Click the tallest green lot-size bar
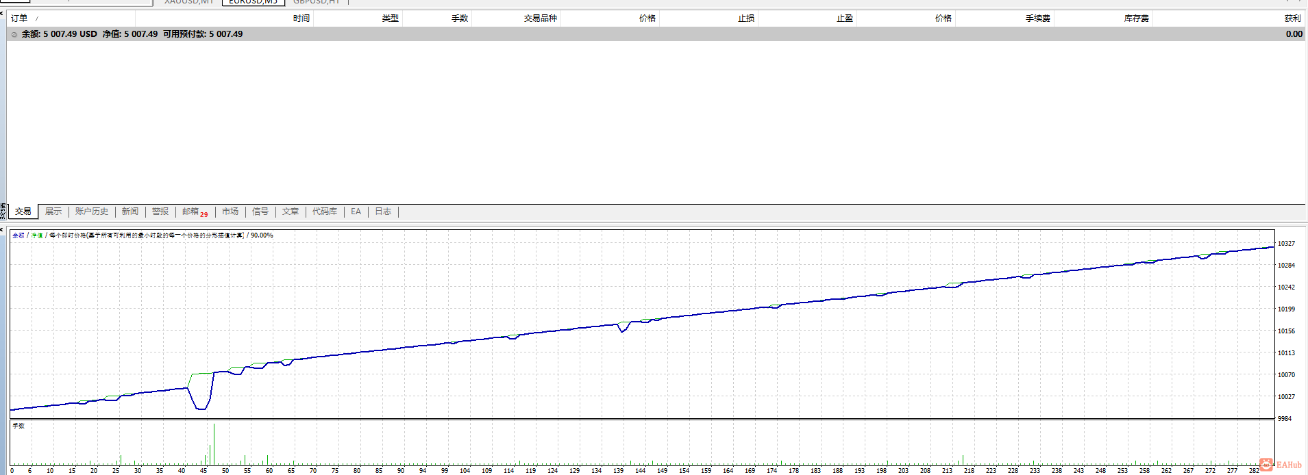Screen dimensions: 1308x475 point(214,444)
